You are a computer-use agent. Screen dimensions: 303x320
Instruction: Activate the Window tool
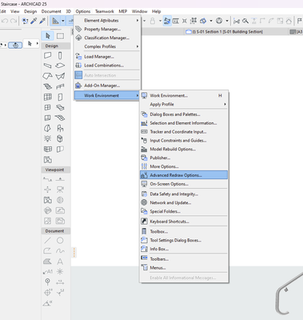[x=48, y=107]
